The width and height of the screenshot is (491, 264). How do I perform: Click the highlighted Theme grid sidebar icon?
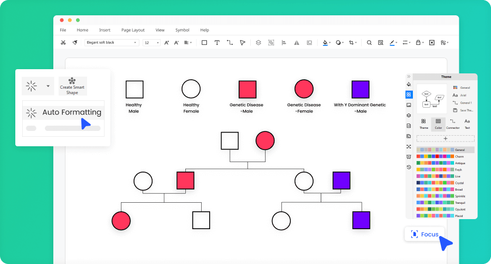[409, 95]
